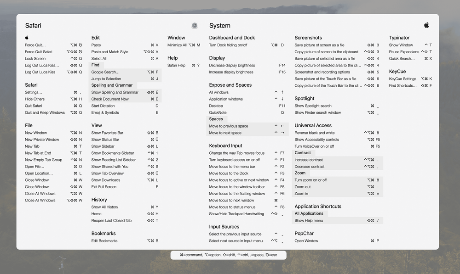Choose Show Bookmarks Sidebar
The image size is (460, 274).
[125, 153]
